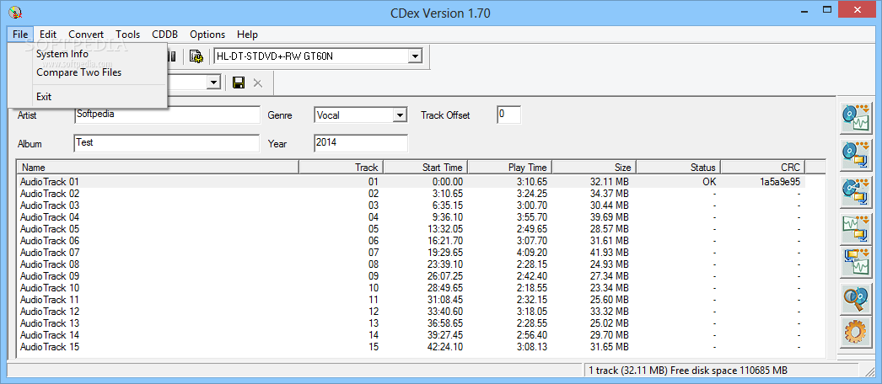The width and height of the screenshot is (882, 384).
Task: Select the AudioTrack 12 row
Action: click(411, 311)
